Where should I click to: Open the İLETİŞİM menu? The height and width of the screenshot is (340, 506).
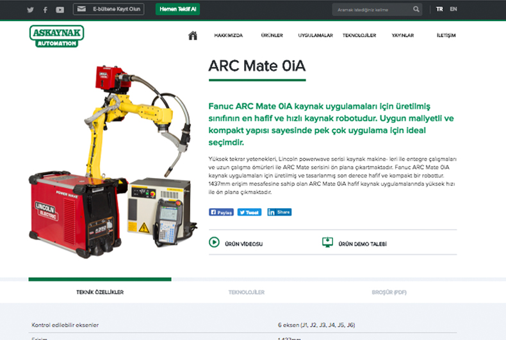point(446,35)
